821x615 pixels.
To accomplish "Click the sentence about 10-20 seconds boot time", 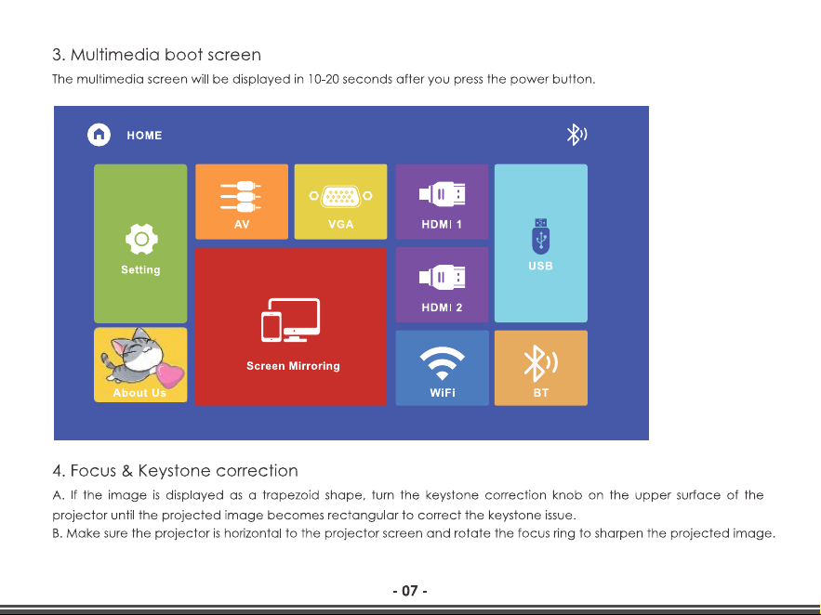I will tap(324, 80).
